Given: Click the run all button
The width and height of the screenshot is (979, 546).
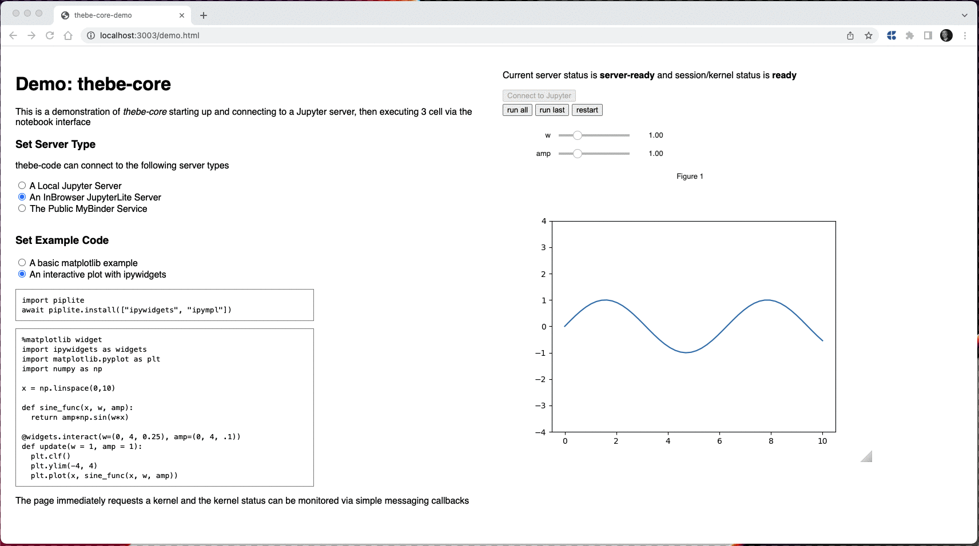Looking at the screenshot, I should point(518,110).
